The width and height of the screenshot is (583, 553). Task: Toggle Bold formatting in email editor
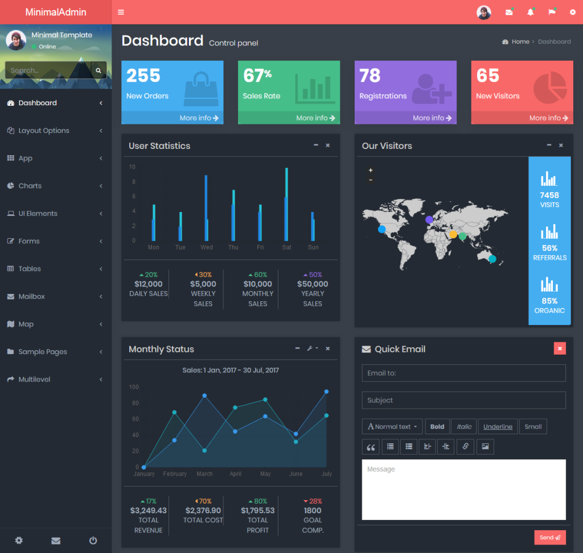437,426
